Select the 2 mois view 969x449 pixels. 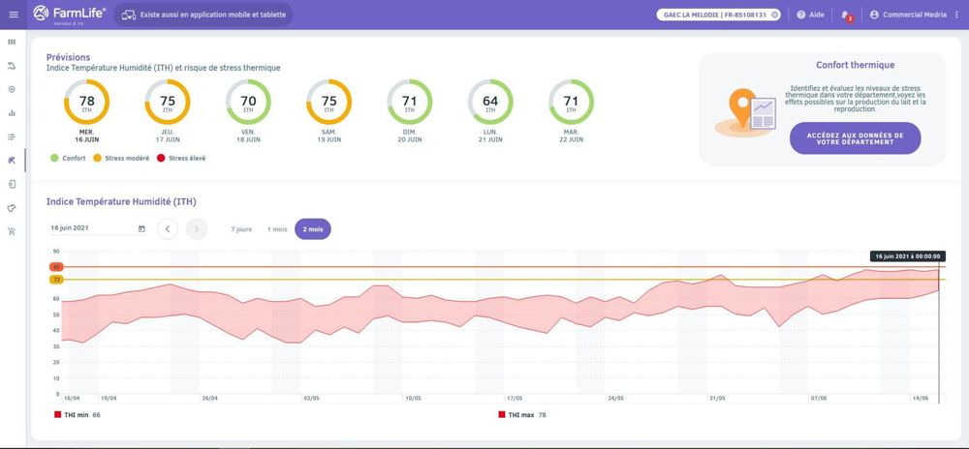[x=313, y=229]
